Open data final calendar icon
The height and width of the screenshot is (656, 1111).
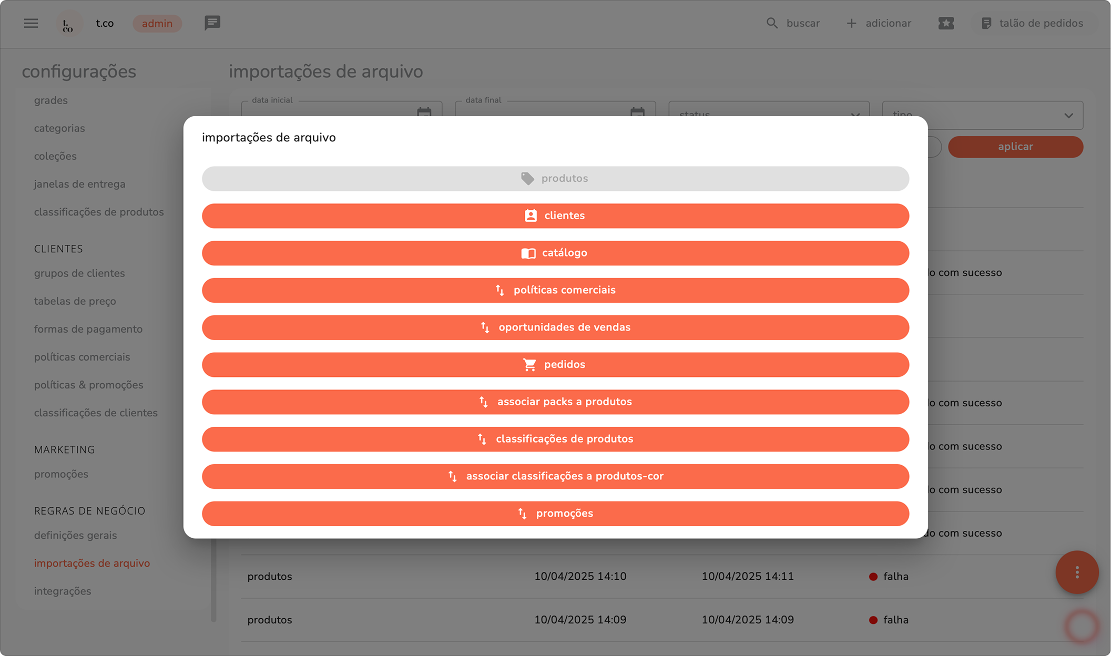point(637,112)
